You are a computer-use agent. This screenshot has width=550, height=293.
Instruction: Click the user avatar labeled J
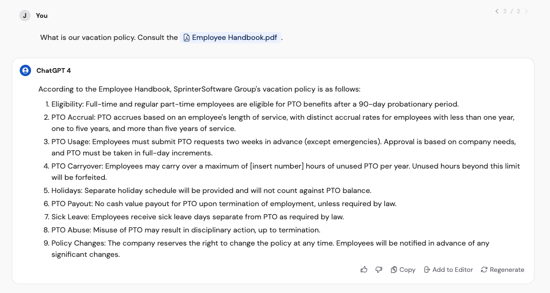tap(24, 15)
